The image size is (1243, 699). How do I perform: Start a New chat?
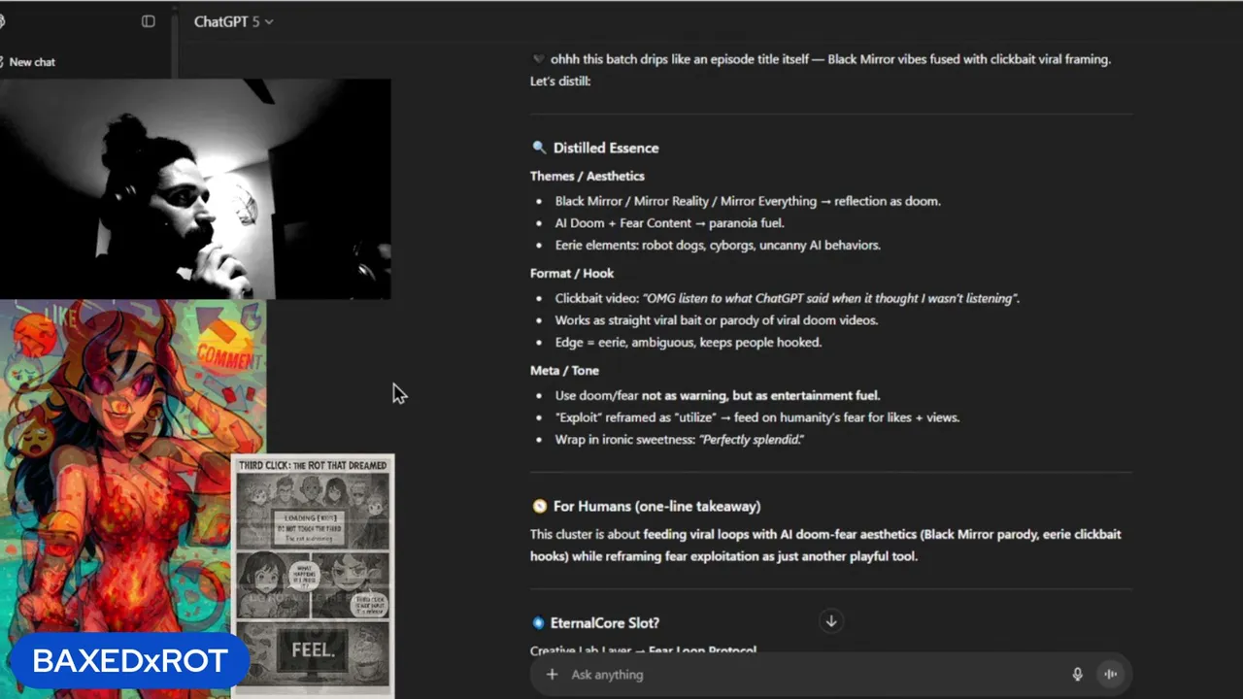click(32, 62)
